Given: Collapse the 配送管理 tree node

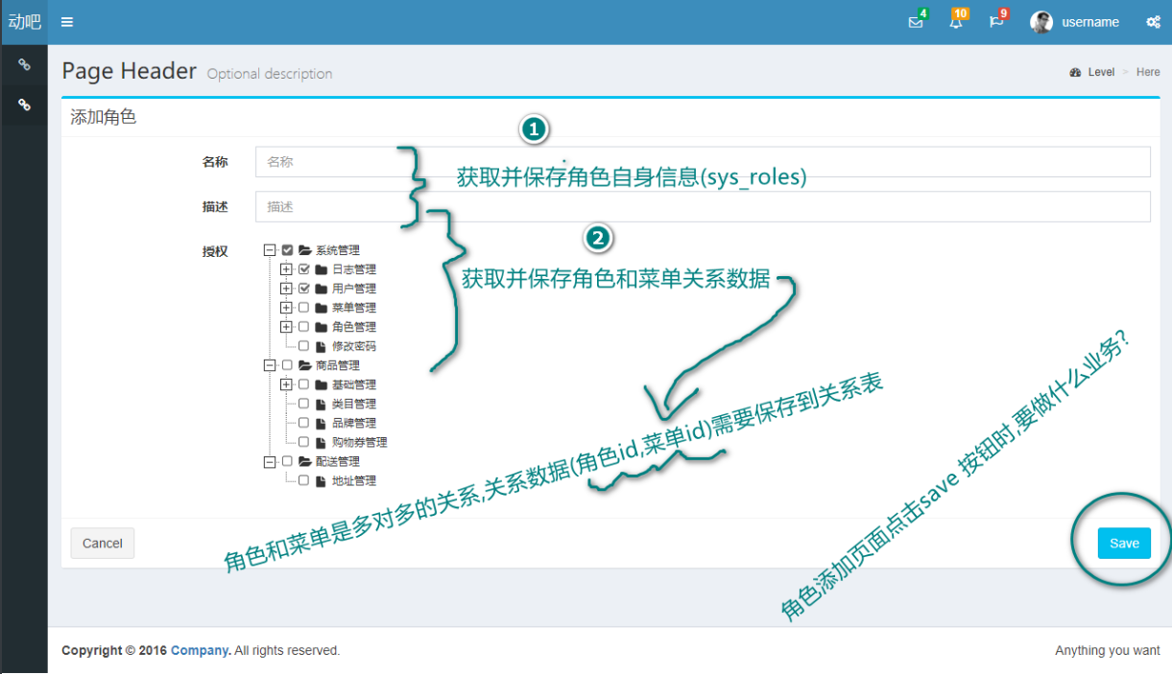Looking at the screenshot, I should coord(270,461).
